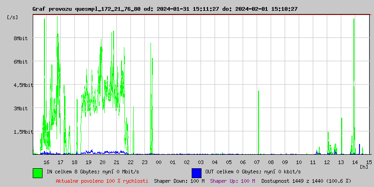Select hour 00 on the time axis

(x=158, y=162)
